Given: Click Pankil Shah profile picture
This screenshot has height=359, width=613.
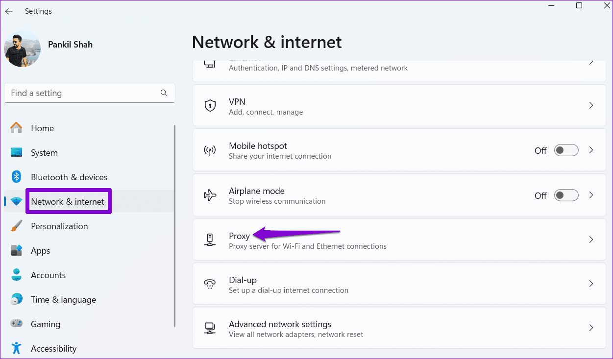Looking at the screenshot, I should click(22, 49).
